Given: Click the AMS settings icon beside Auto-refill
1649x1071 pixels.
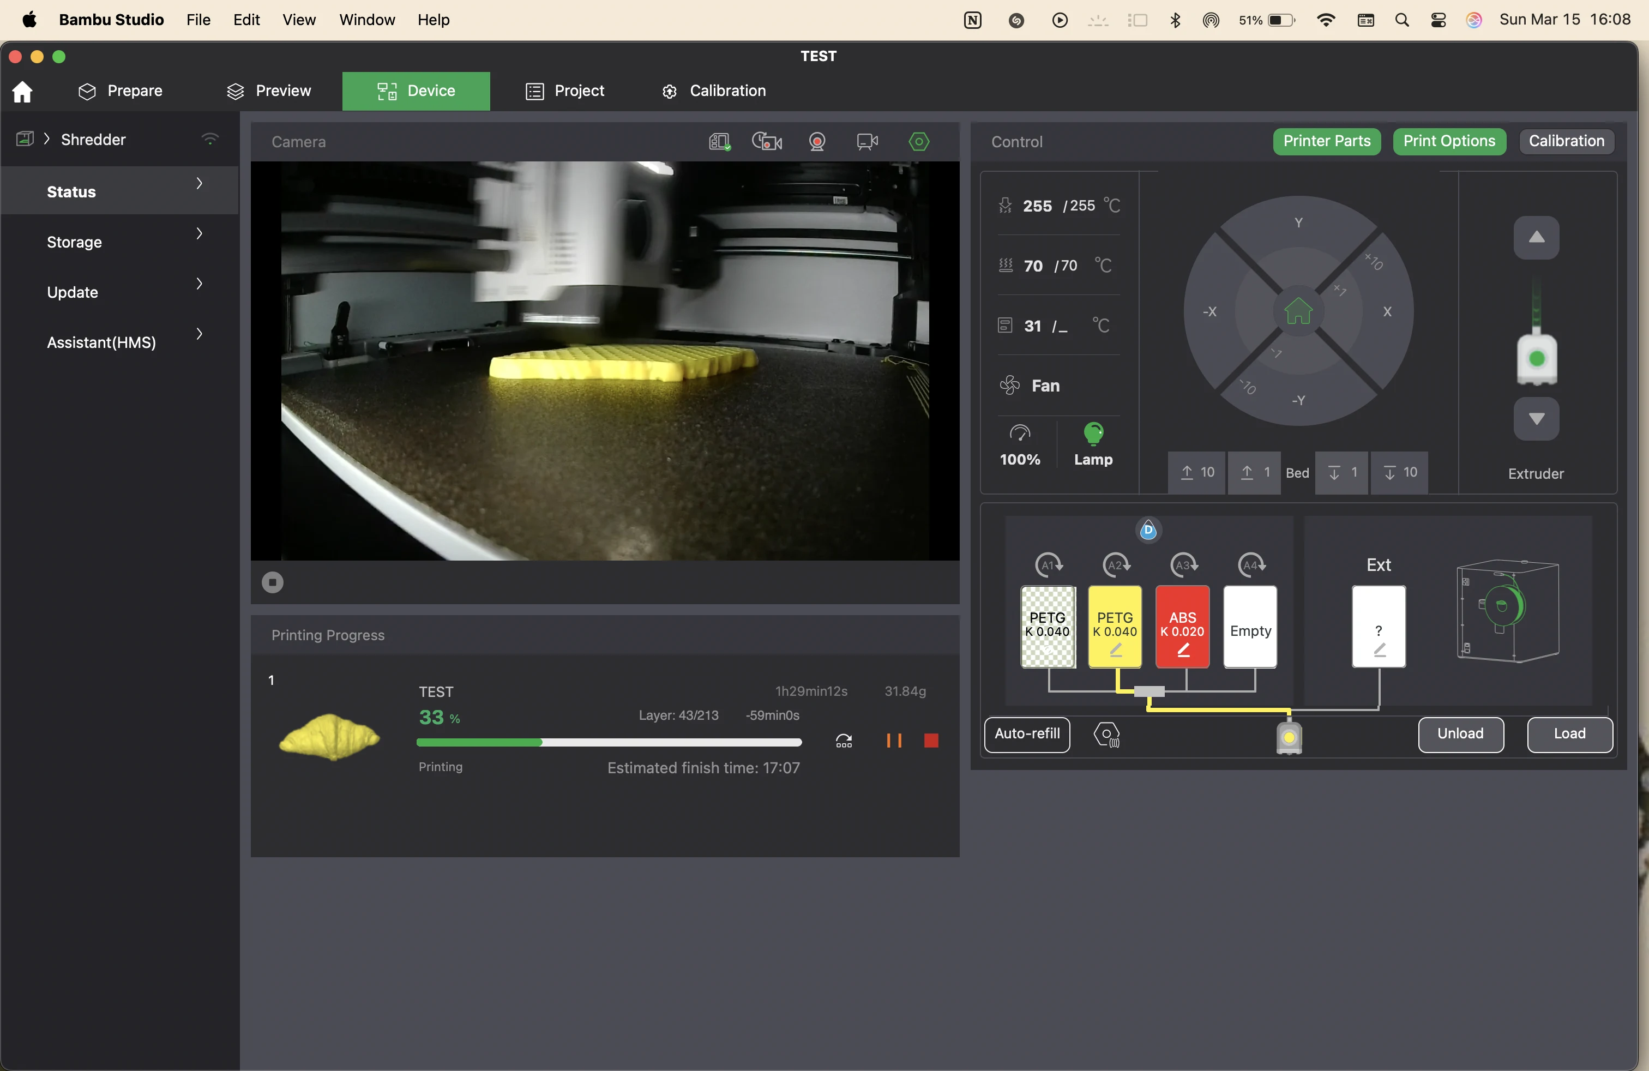Looking at the screenshot, I should click(1106, 735).
